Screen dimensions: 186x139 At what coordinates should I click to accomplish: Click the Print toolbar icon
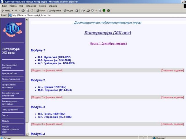coord(88,11)
